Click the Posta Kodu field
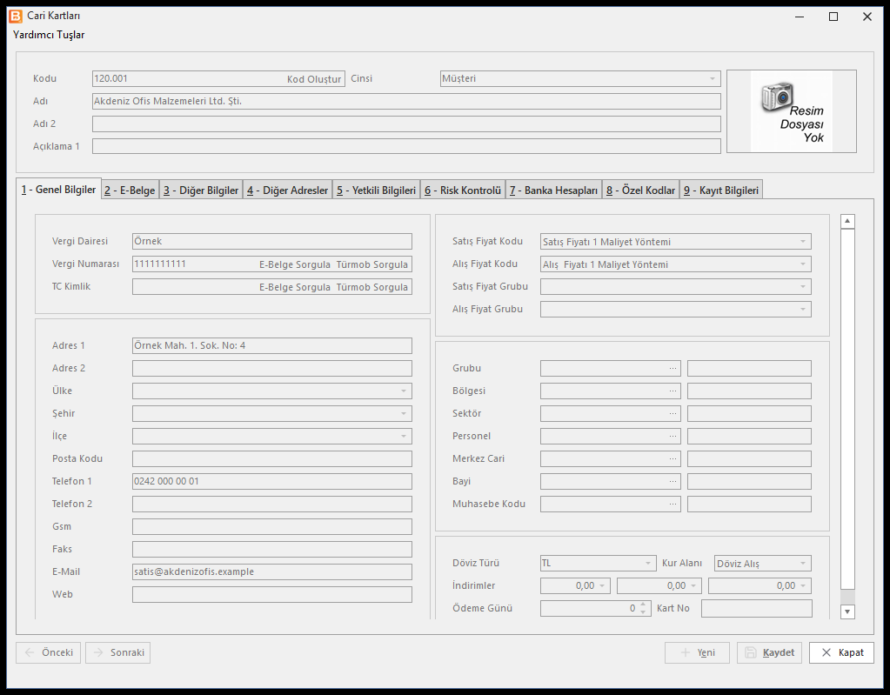This screenshot has height=695, width=890. [272, 458]
